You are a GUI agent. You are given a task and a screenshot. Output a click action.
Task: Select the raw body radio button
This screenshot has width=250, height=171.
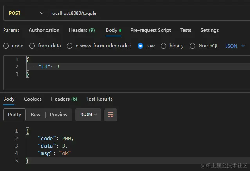pos(140,46)
